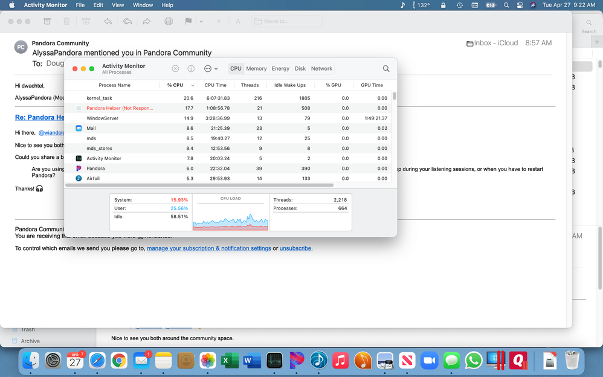Forward the email using toolbar arrow
Screen dimensions: 603x377
(147, 21)
